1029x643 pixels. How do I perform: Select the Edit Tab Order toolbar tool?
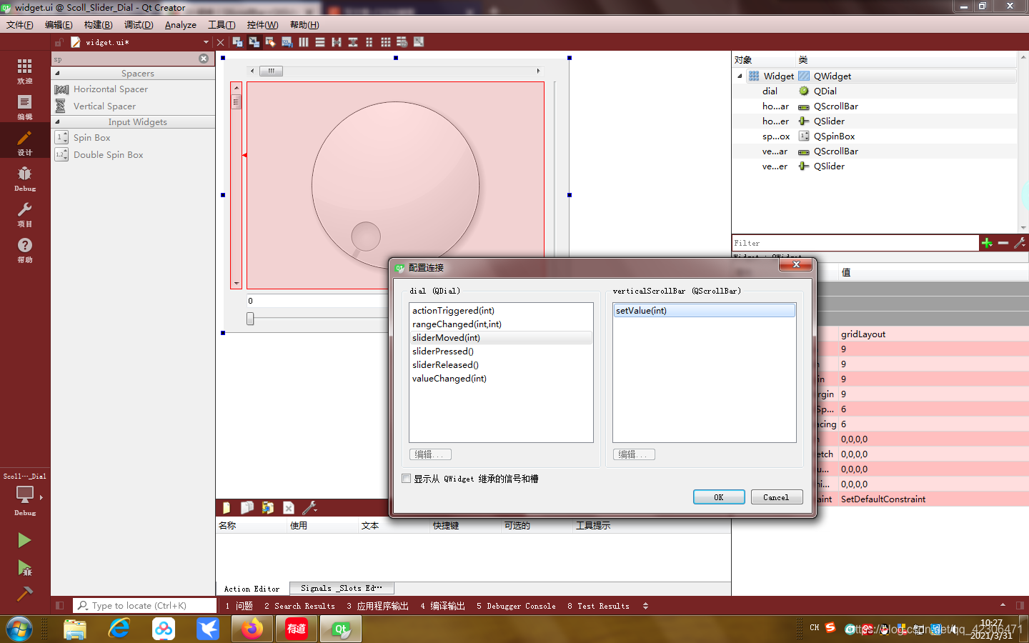[x=287, y=42]
